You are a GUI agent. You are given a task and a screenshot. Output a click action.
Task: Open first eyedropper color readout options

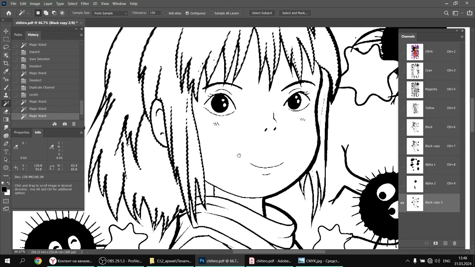click(x=16, y=147)
